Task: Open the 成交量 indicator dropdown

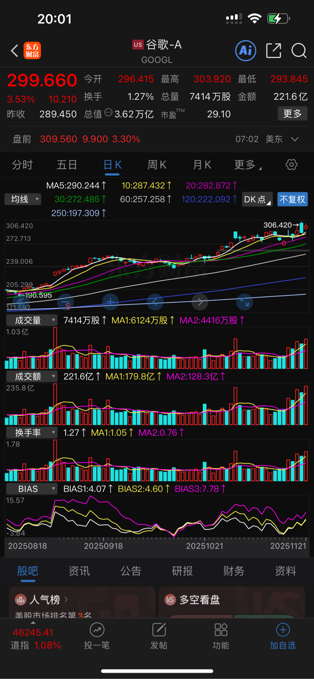Action: [31, 320]
